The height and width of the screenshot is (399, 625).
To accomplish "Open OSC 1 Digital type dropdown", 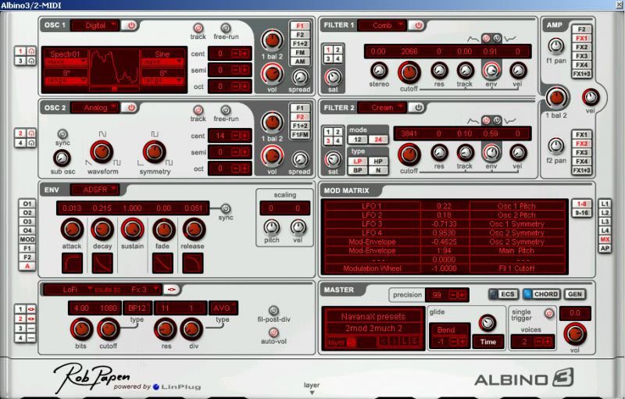I will coord(95,26).
